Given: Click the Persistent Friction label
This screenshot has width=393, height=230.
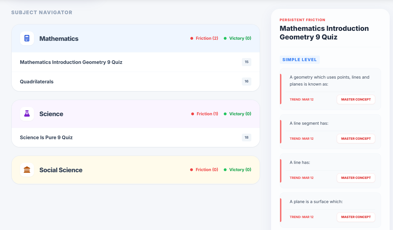Looking at the screenshot, I should [x=303, y=20].
